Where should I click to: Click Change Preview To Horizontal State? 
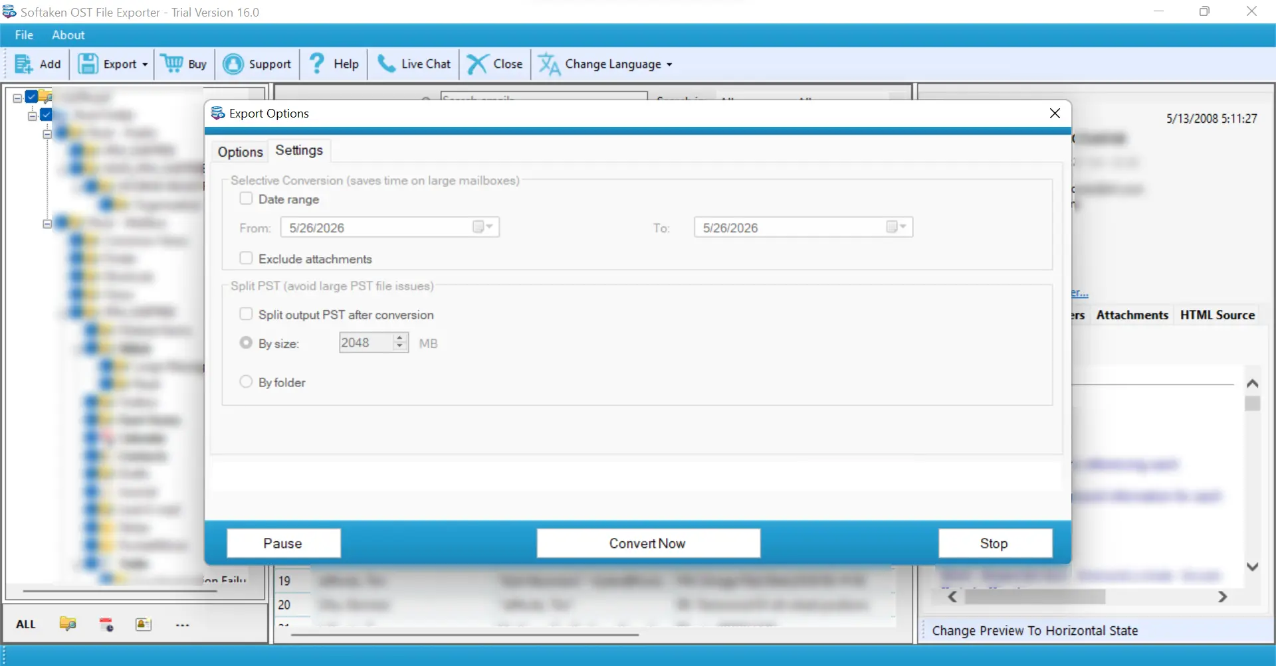click(1035, 630)
